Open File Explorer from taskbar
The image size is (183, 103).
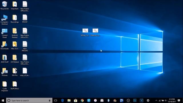(x=69, y=100)
